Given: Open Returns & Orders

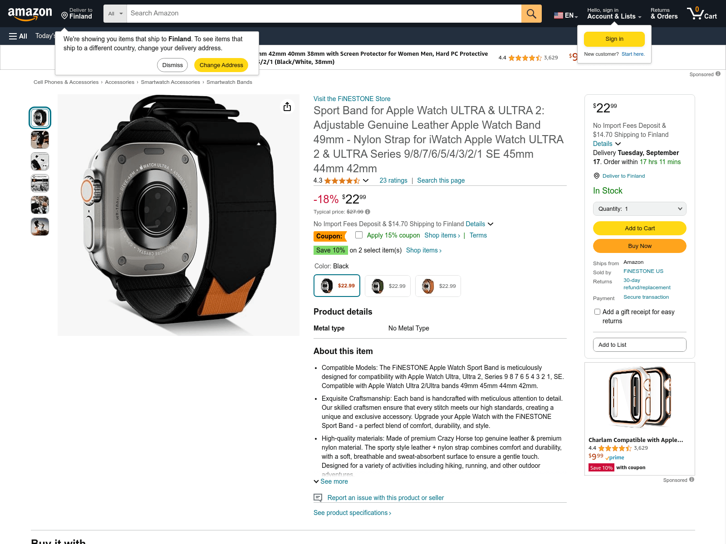Looking at the screenshot, I should 664,14.
